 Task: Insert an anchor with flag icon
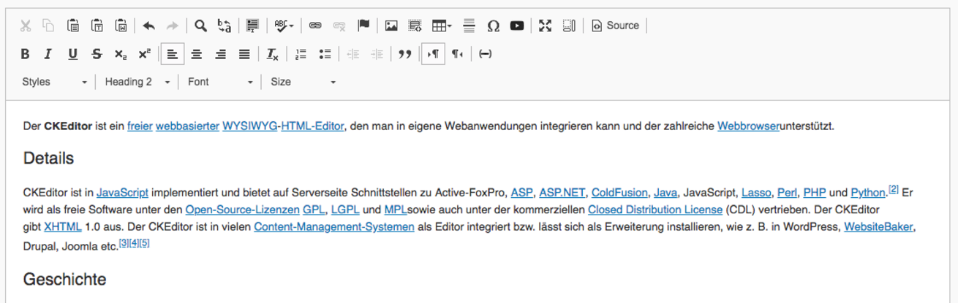pyautogui.click(x=363, y=26)
